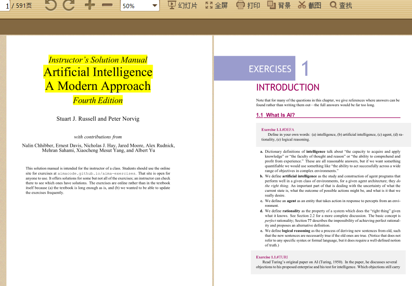Viewport: 412px width, 286px height.
Task: Click the current page number field
Action: [x=5, y=6]
